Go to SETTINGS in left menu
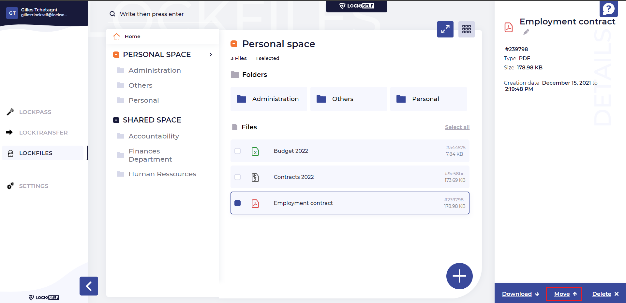The height and width of the screenshot is (303, 626). (x=34, y=186)
